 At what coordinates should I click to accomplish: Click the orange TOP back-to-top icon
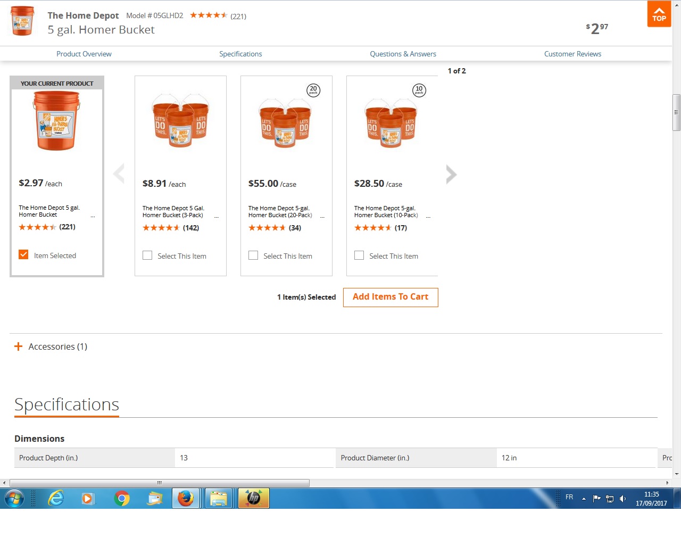point(659,14)
